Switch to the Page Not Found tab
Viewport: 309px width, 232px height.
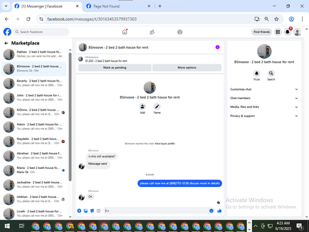click(118, 6)
